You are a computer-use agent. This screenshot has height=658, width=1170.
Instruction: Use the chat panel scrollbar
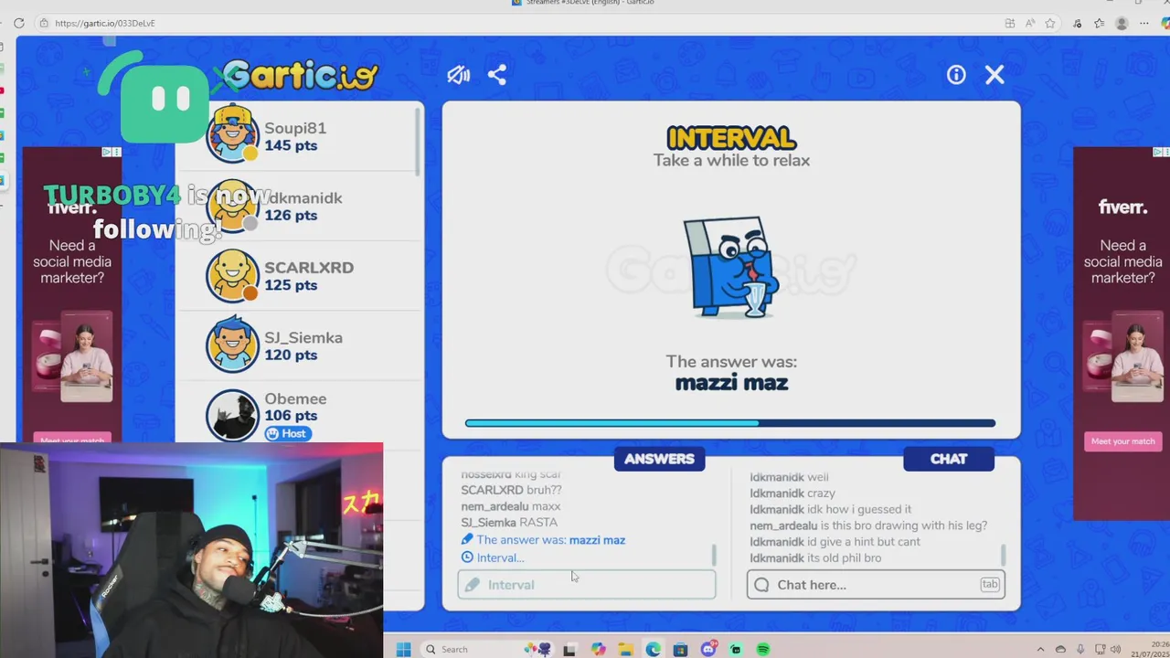pyautogui.click(x=1003, y=556)
